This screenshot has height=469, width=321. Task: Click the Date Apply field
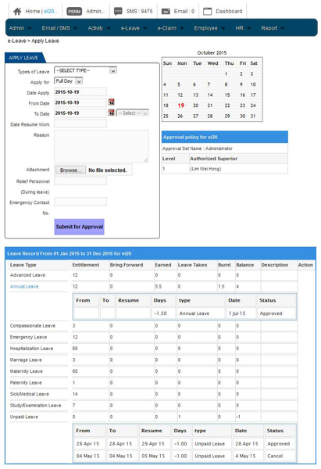point(80,91)
